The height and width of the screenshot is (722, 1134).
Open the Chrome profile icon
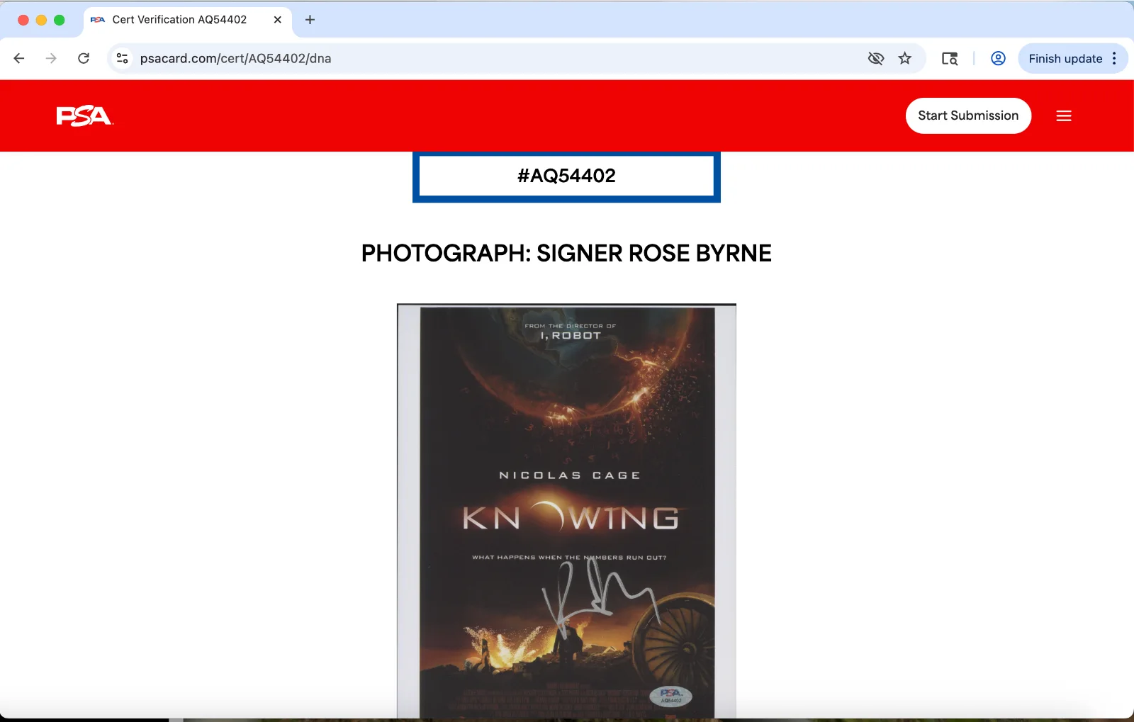coord(998,59)
